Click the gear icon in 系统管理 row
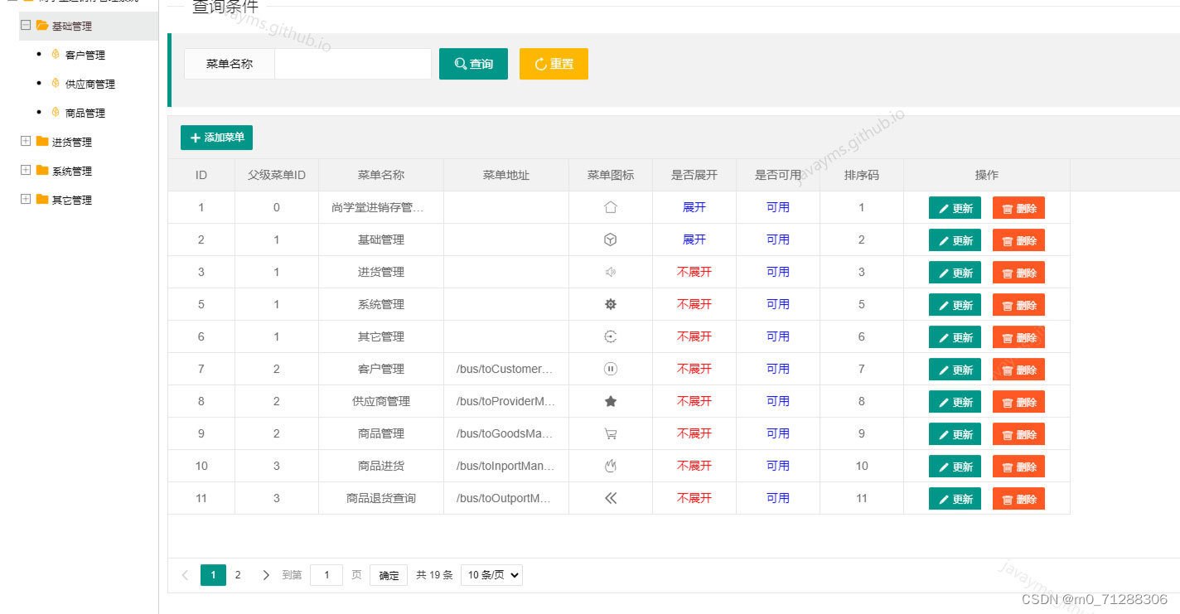Image resolution: width=1180 pixels, height=614 pixels. [611, 304]
